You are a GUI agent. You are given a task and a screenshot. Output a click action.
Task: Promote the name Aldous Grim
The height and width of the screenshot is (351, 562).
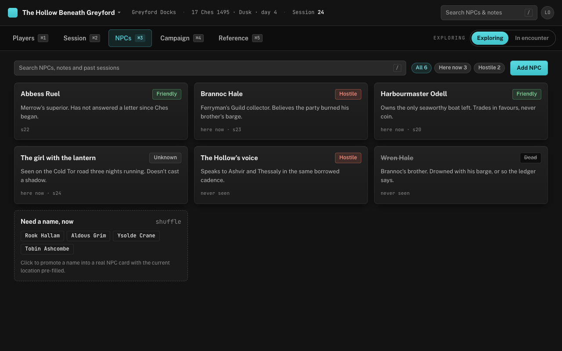[88, 236]
